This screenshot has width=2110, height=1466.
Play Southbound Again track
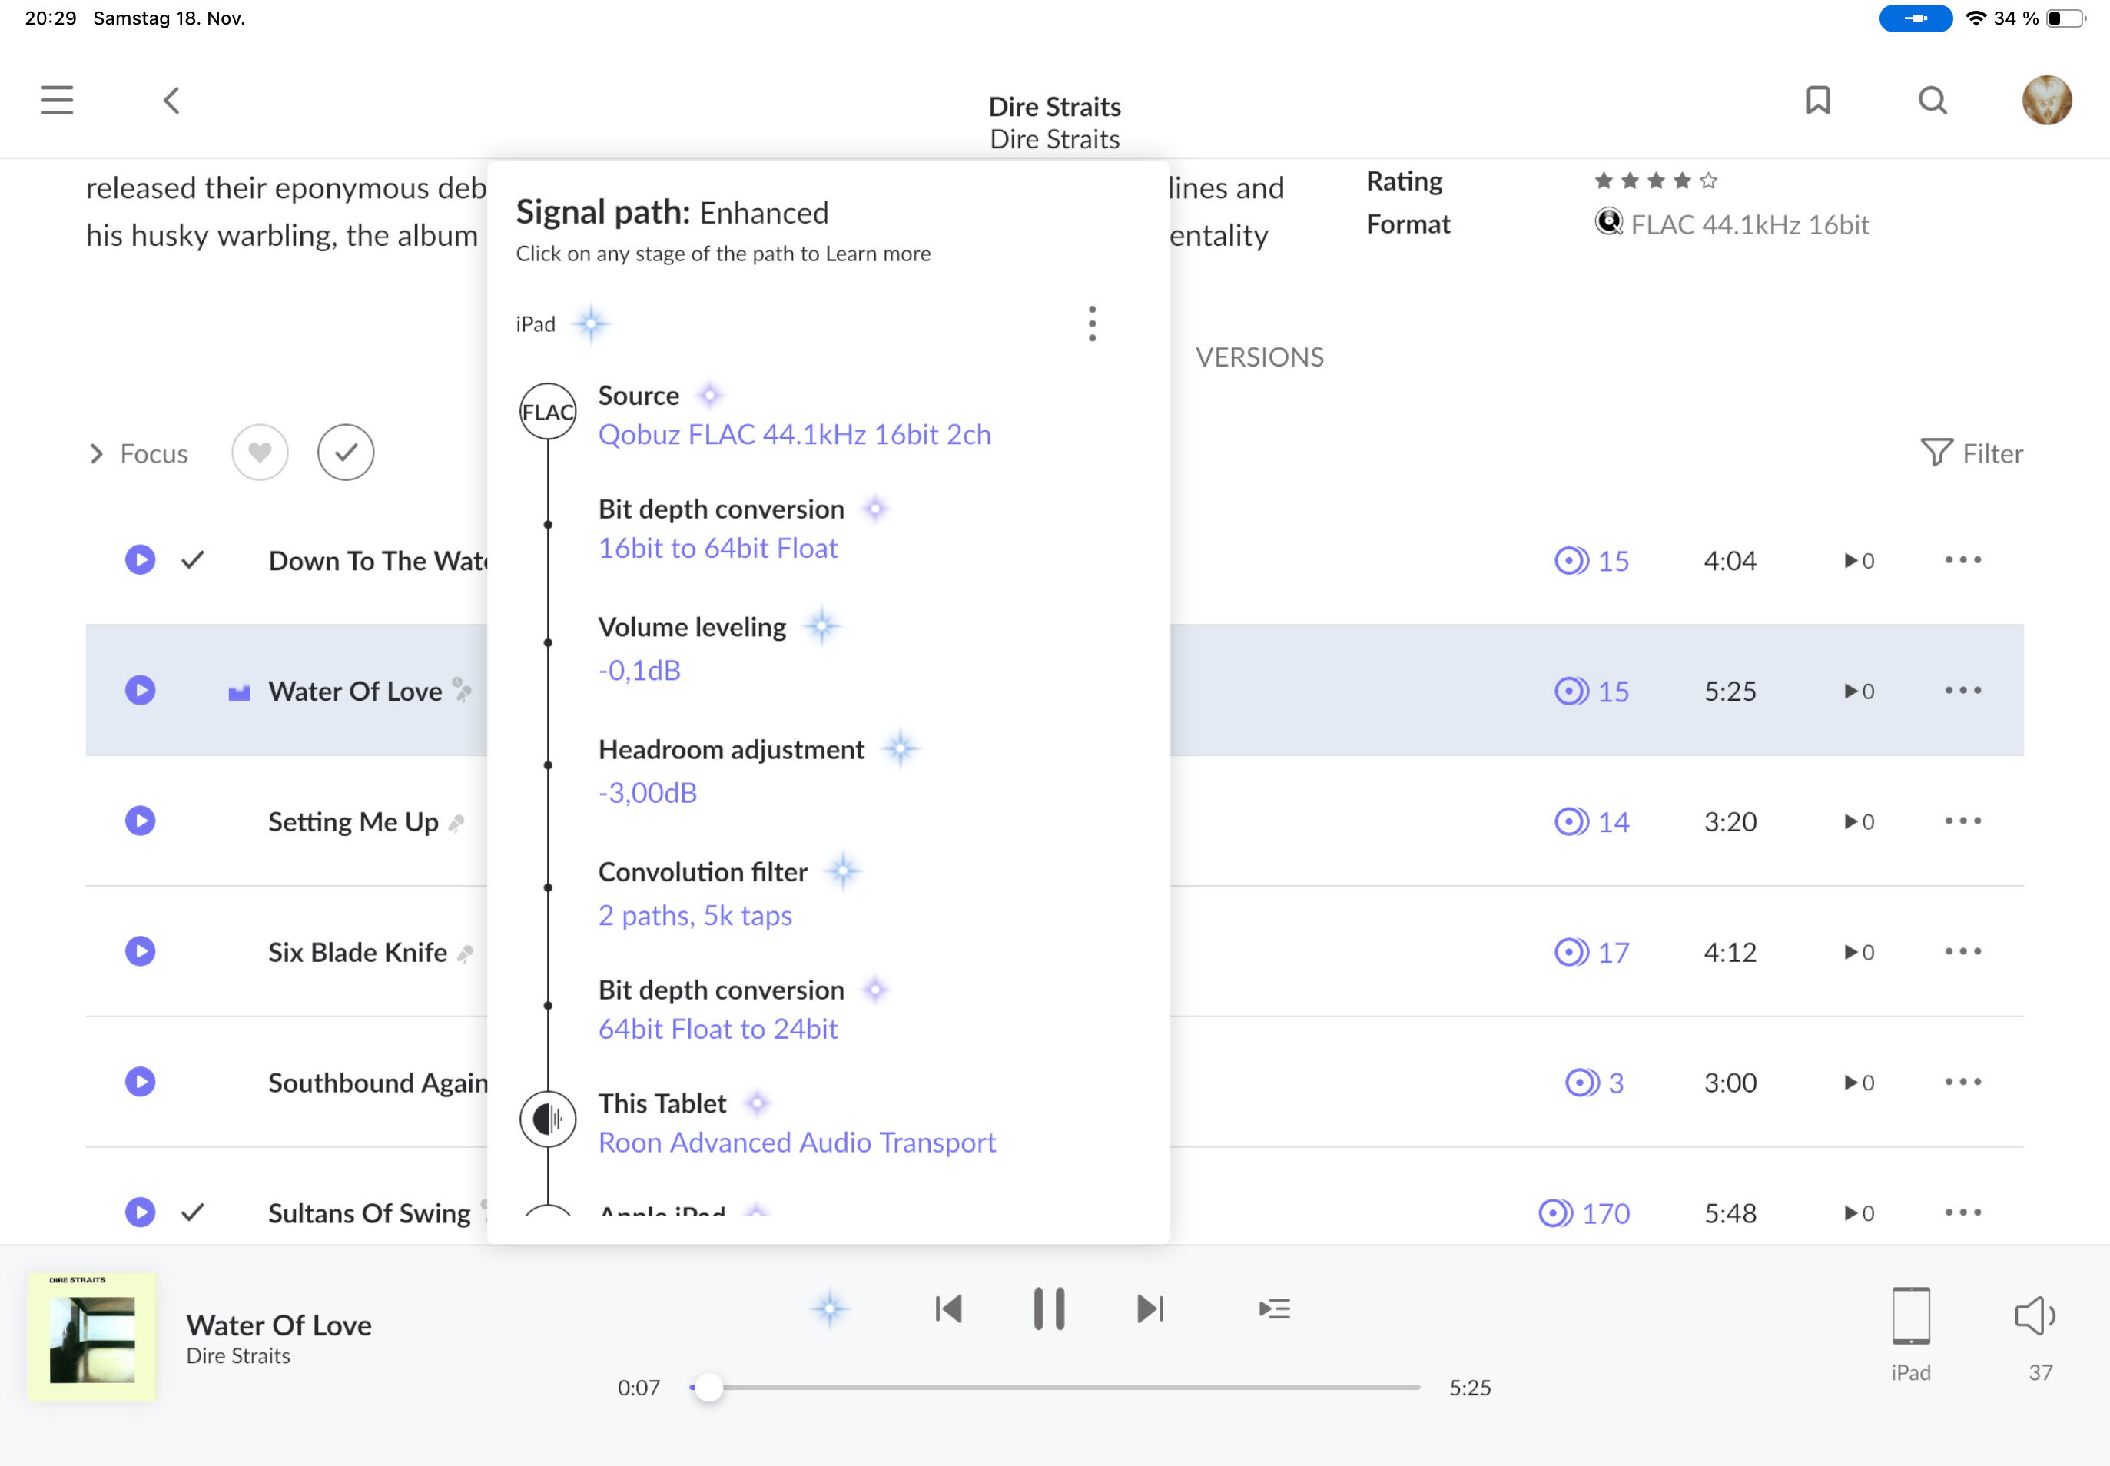pos(140,1081)
